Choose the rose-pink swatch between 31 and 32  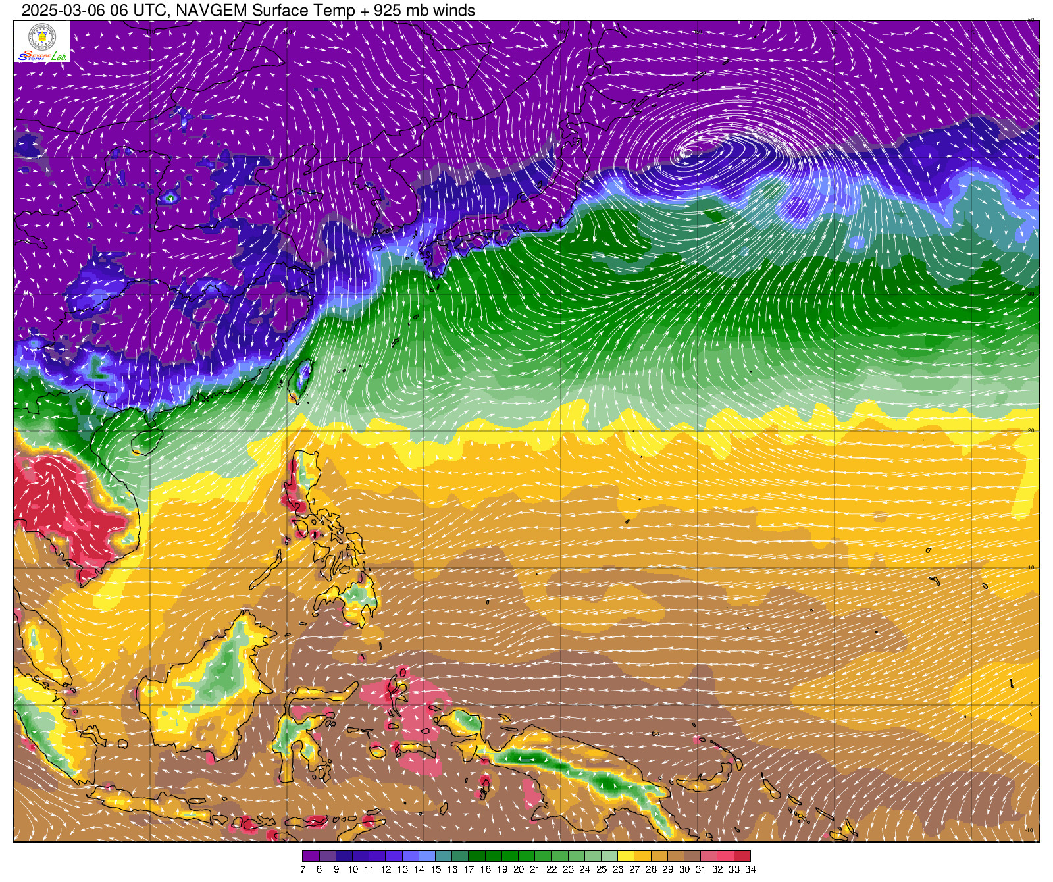(709, 856)
